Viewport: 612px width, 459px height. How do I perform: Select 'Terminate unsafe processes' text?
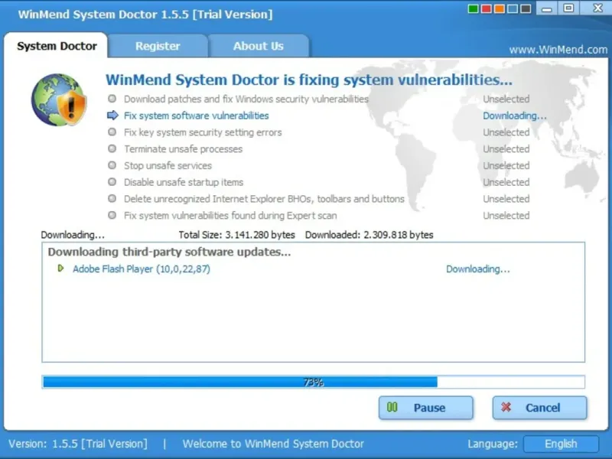(x=183, y=149)
